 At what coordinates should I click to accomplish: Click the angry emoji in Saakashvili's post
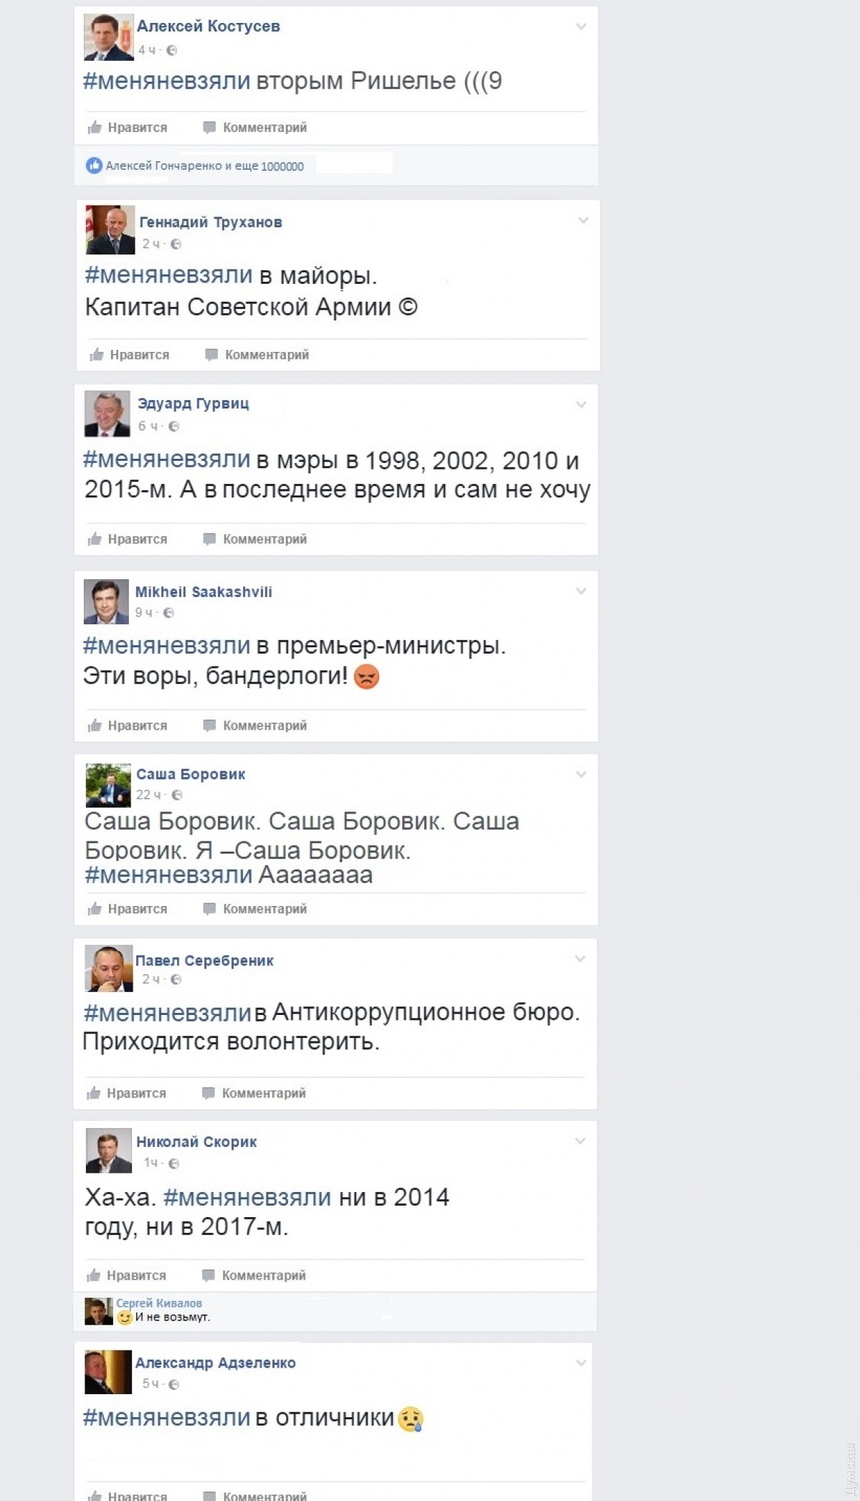367,676
